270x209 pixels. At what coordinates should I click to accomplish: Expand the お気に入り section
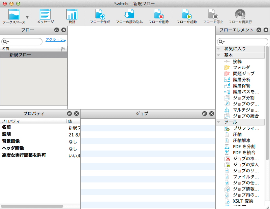(219, 49)
